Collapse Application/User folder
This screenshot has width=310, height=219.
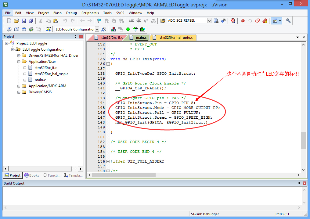pyautogui.click(x=19, y=62)
